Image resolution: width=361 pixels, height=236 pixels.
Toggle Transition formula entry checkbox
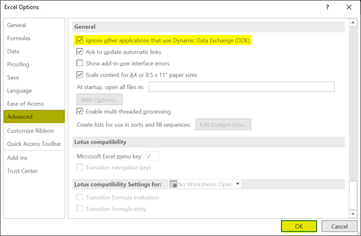80,209
